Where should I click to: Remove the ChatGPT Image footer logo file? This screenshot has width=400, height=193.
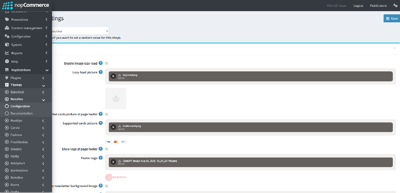tap(113, 162)
